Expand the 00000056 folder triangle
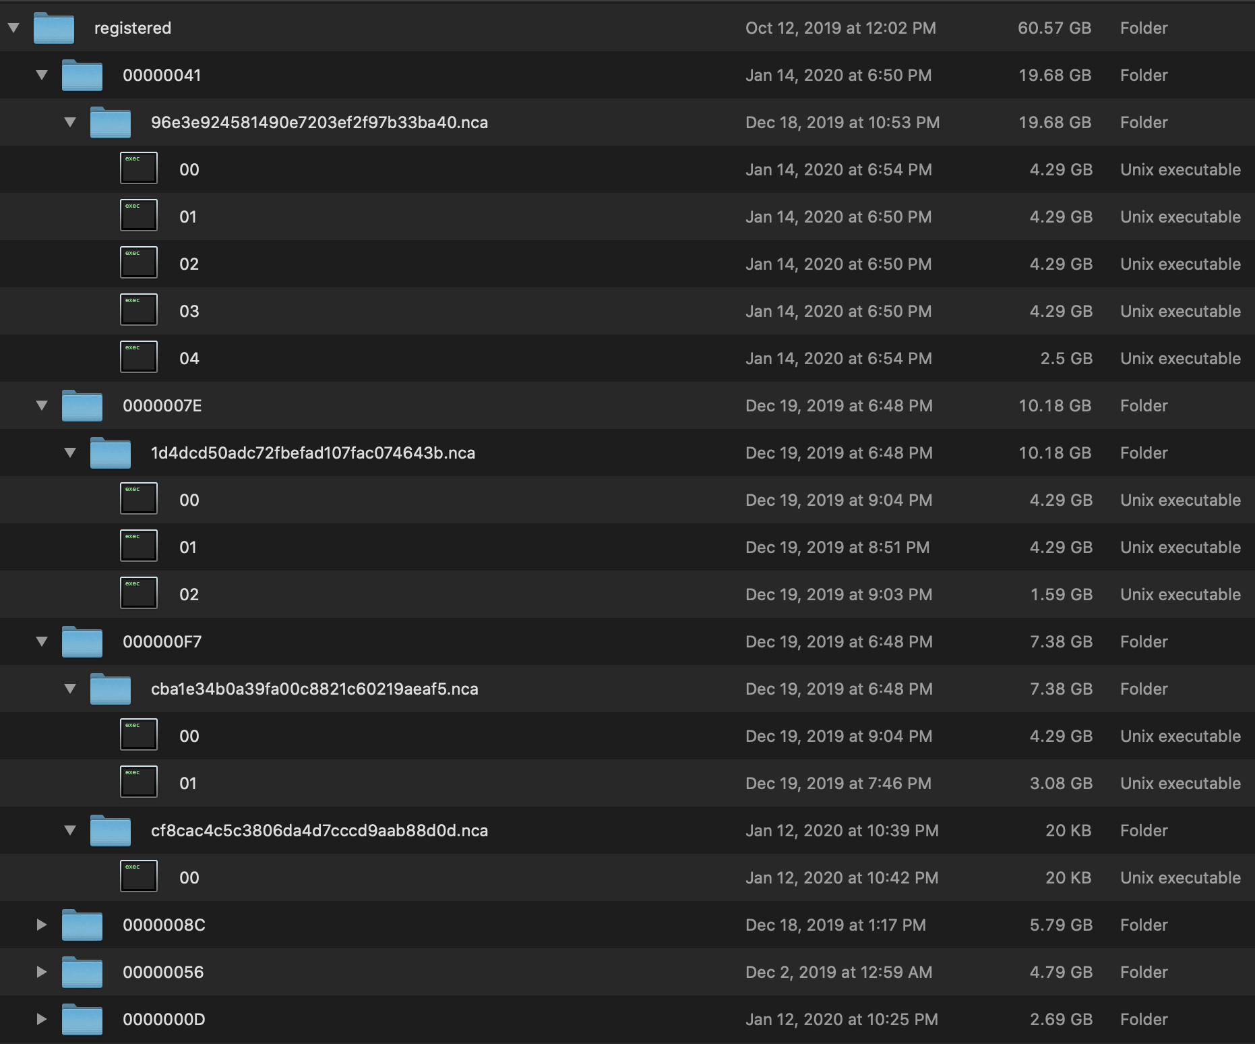The height and width of the screenshot is (1044, 1255). (x=42, y=972)
